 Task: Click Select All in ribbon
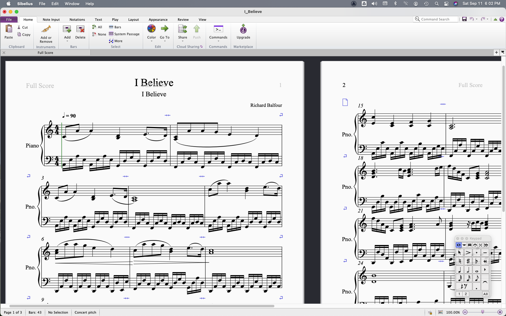point(97,27)
